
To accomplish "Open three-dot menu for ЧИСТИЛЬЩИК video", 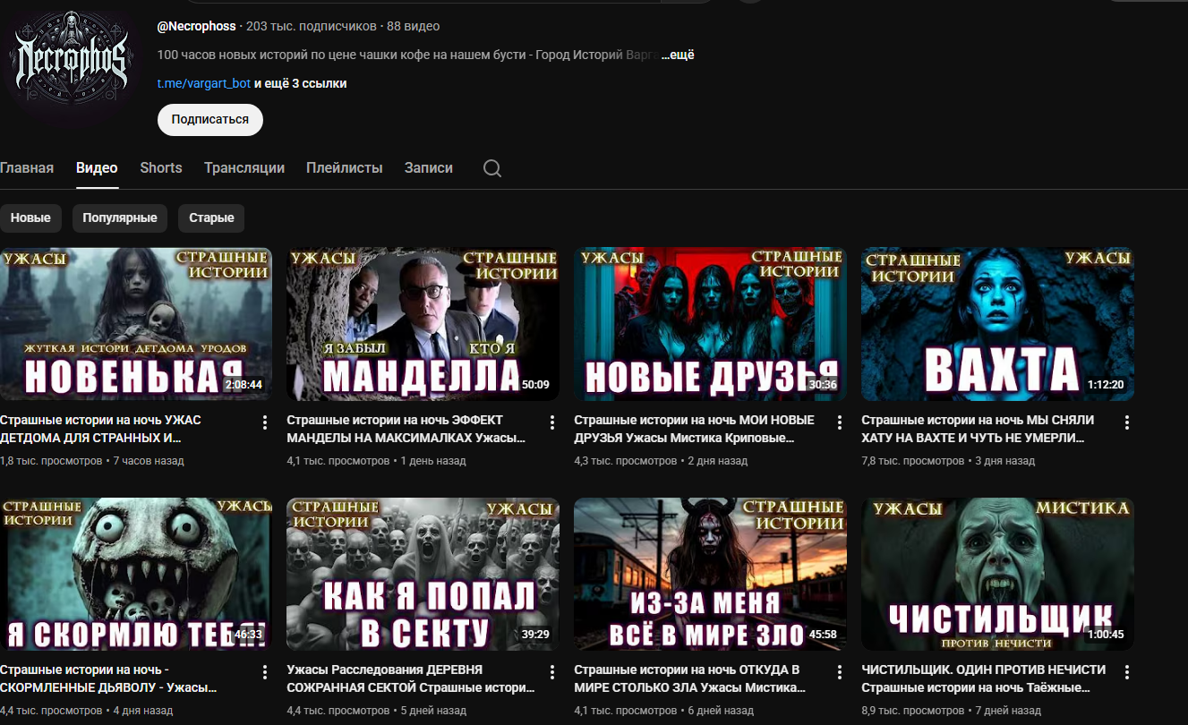I will tap(1126, 672).
